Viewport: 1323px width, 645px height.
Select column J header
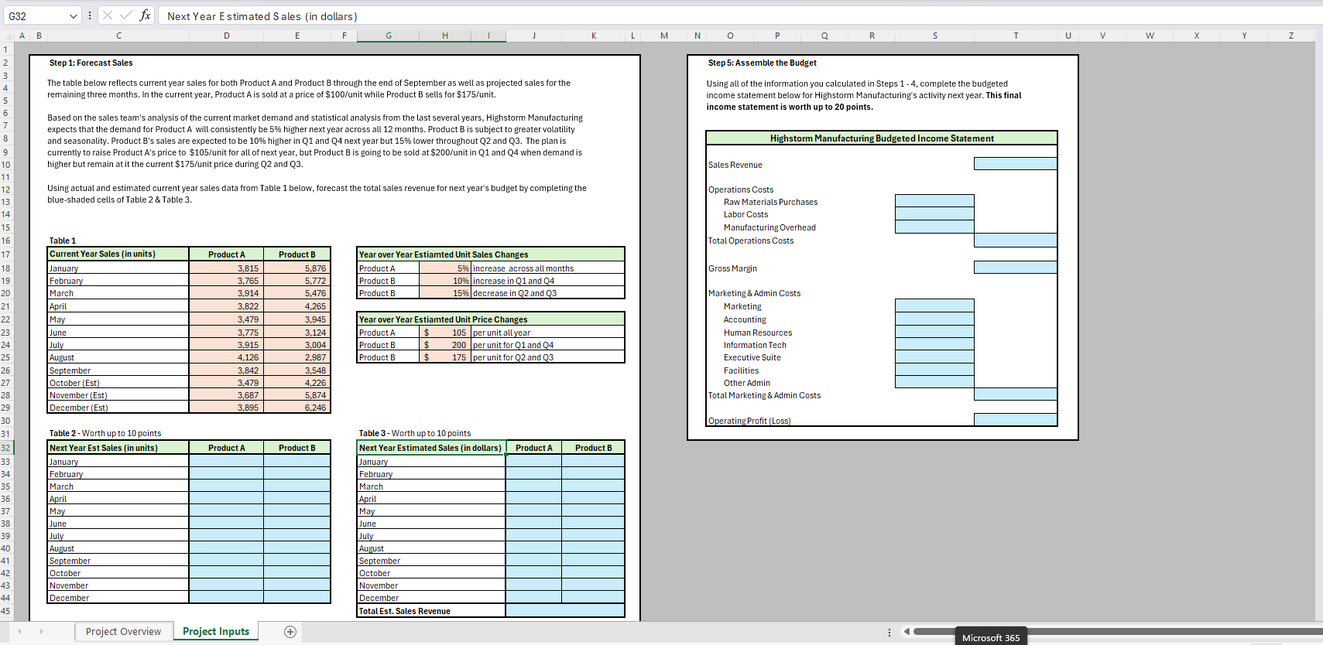click(x=534, y=36)
